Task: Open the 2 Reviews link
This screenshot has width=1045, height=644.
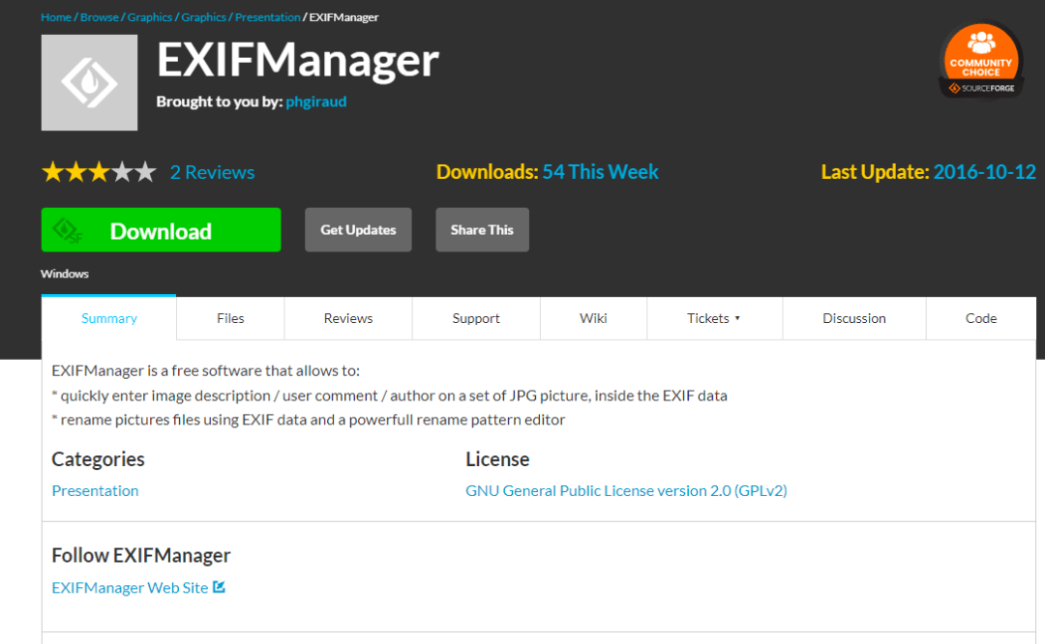Action: (212, 172)
